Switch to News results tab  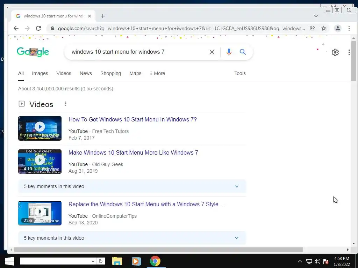coord(86,73)
